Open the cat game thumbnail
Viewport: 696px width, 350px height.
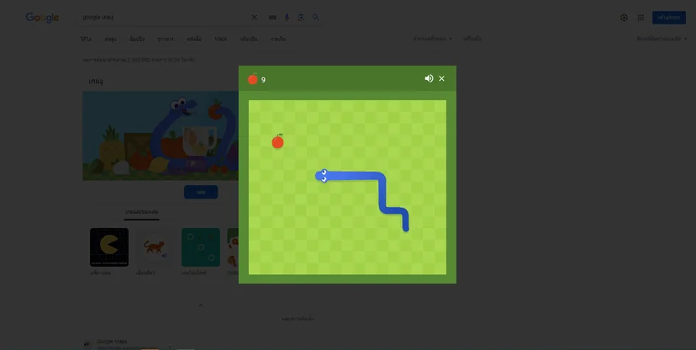pyautogui.click(x=155, y=247)
